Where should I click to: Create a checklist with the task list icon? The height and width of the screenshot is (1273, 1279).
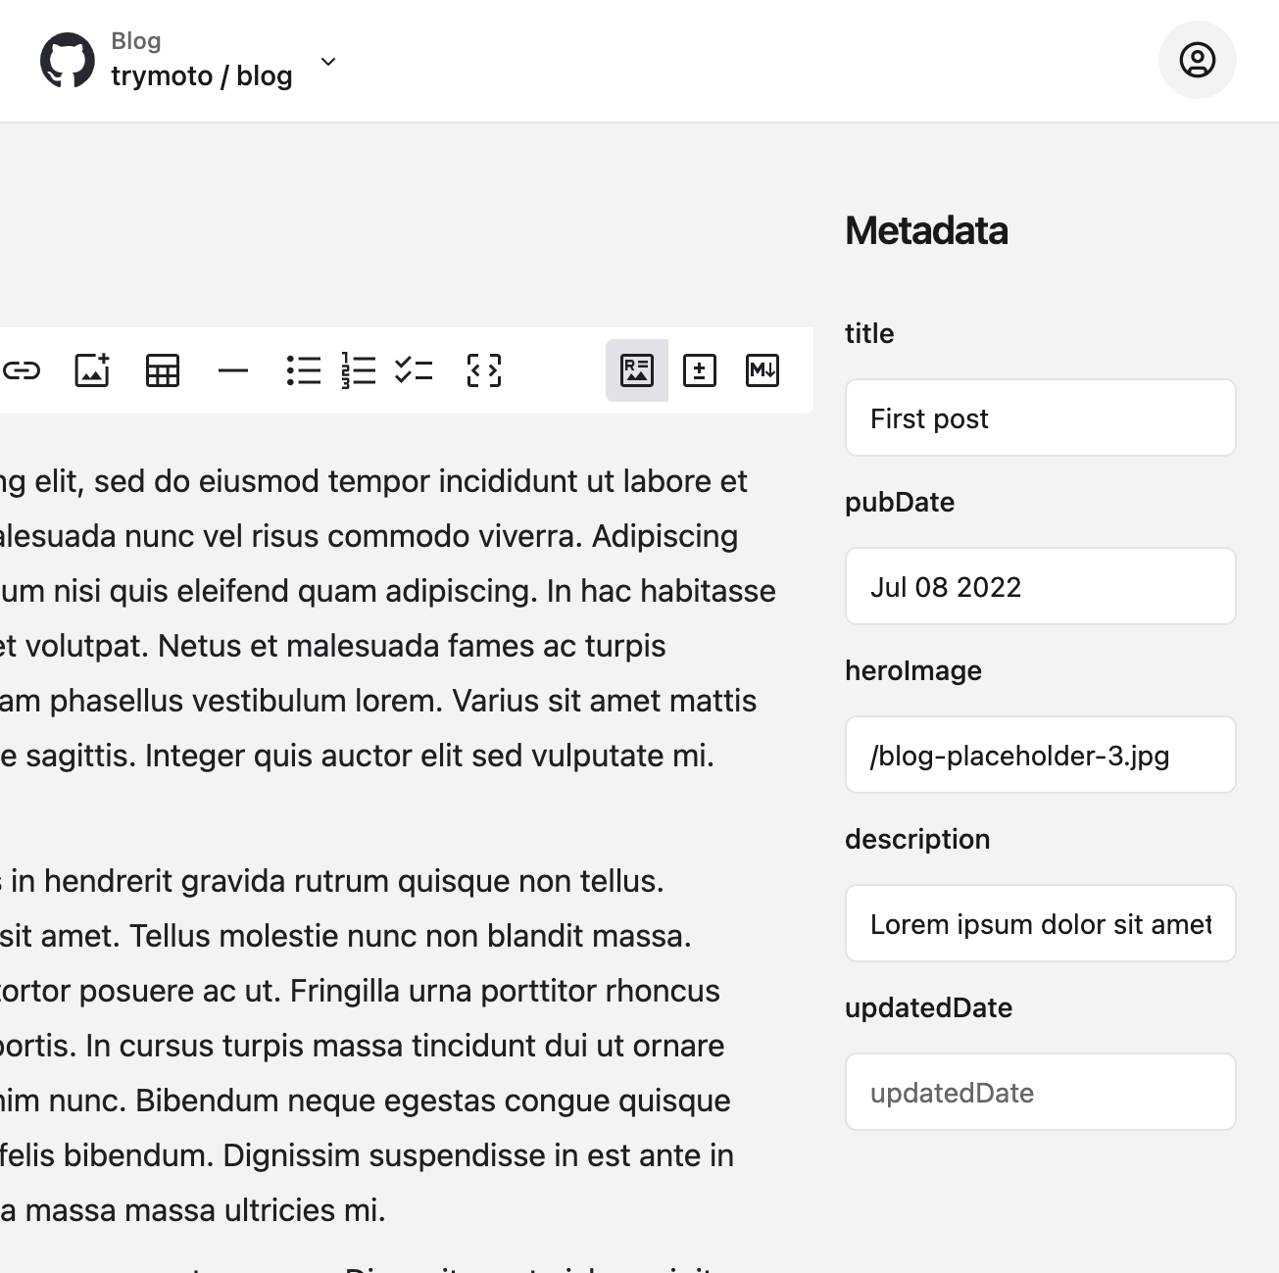(x=414, y=370)
